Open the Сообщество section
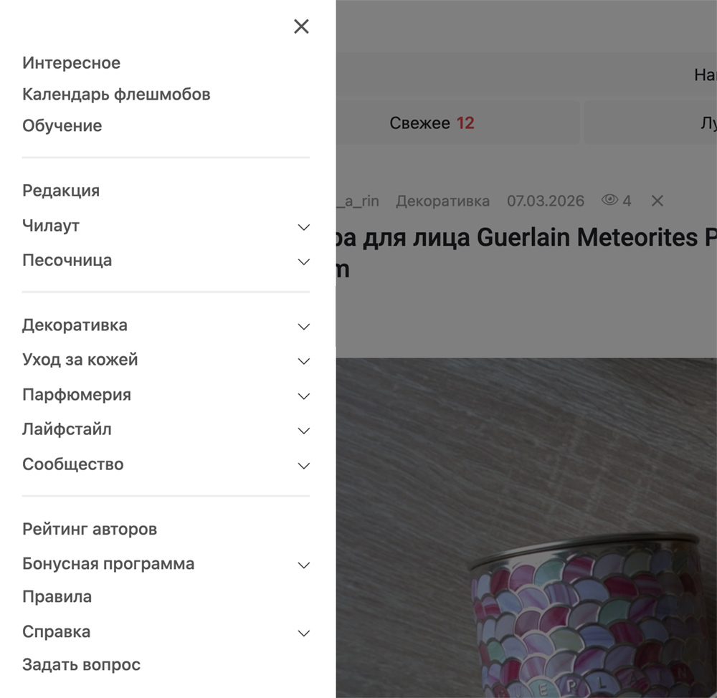 click(72, 464)
